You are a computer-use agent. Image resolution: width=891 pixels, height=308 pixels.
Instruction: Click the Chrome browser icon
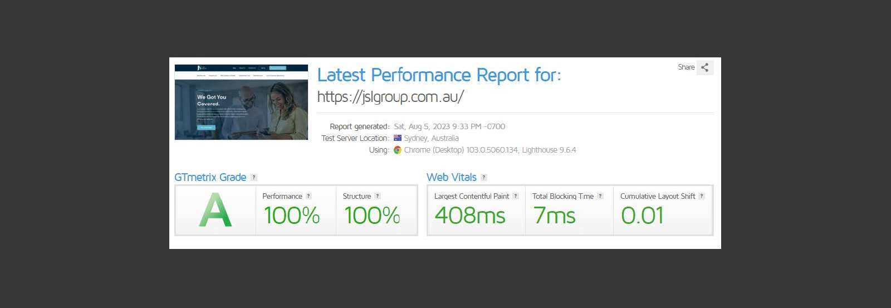398,150
